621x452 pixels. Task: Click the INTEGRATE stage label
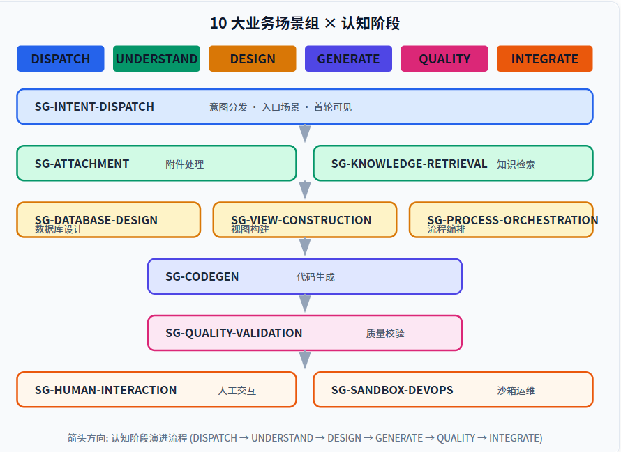tap(544, 59)
